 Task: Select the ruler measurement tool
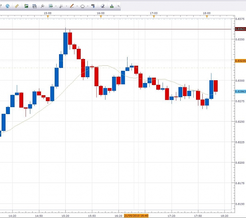(17, 6)
